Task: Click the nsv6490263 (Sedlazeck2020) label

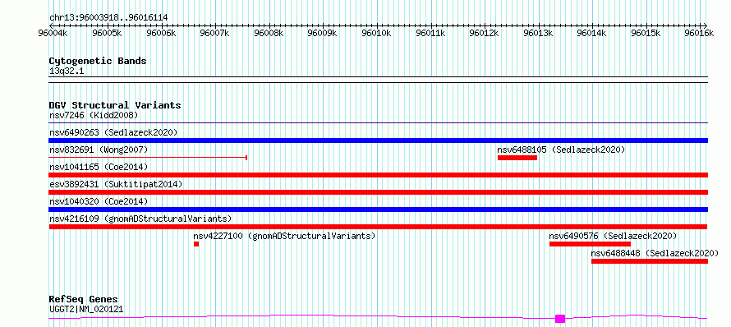Action: point(113,132)
